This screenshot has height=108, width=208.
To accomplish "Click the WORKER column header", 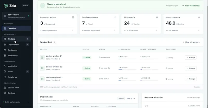I will click(43, 49).
